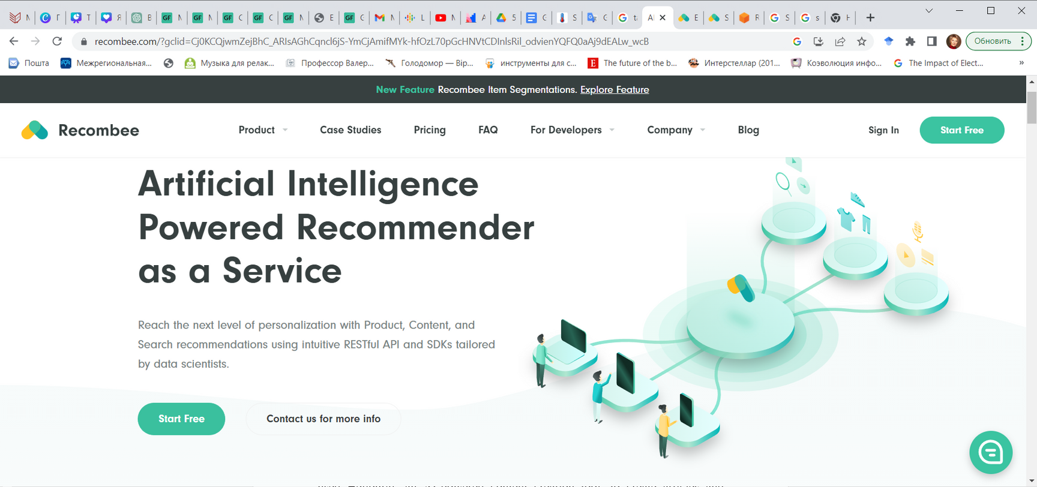Click Contact us for more info
This screenshot has height=487, width=1037.
point(323,419)
